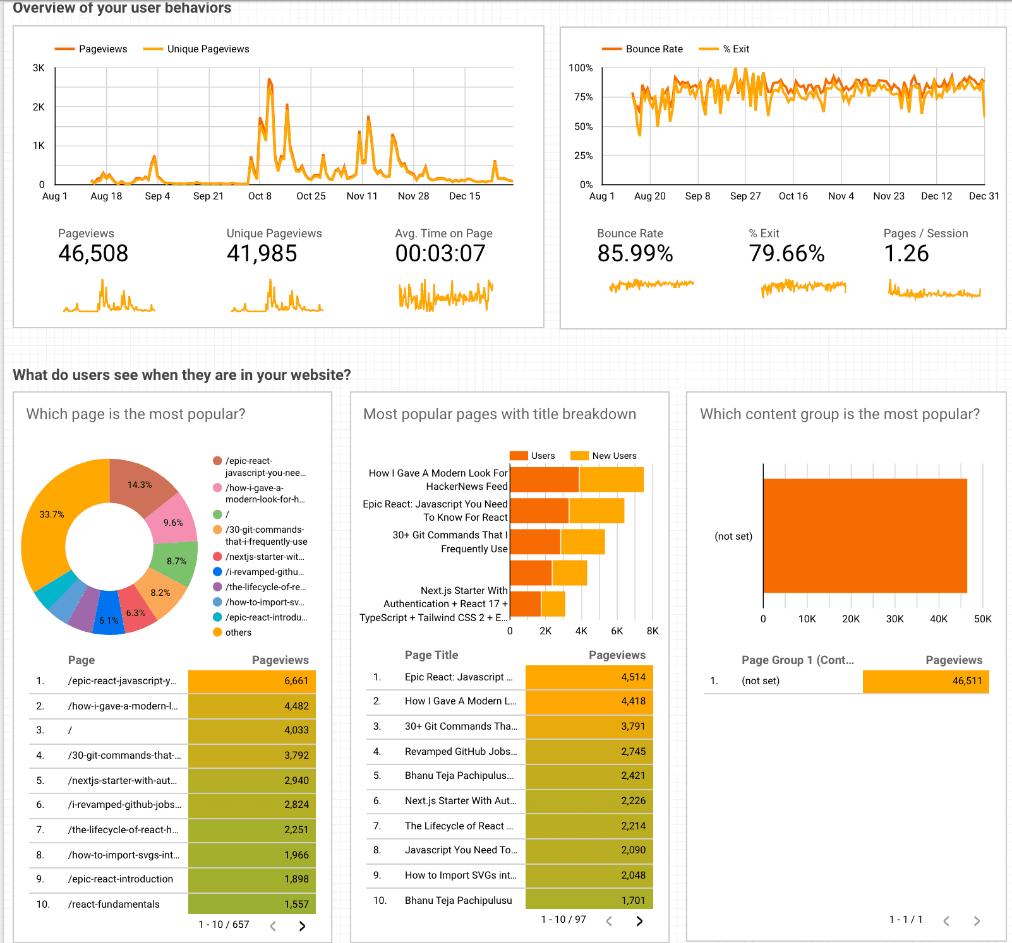Click the large (not set) content group bar
This screenshot has height=943, width=1012.
tap(865, 535)
